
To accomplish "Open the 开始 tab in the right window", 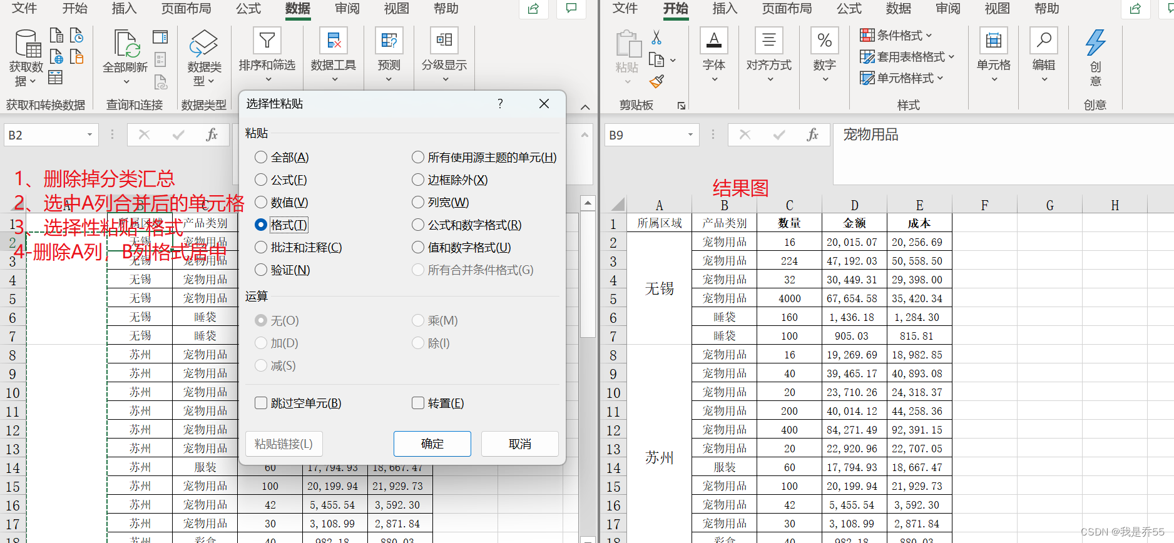I will [x=676, y=9].
